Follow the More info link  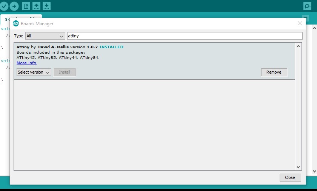pos(26,63)
